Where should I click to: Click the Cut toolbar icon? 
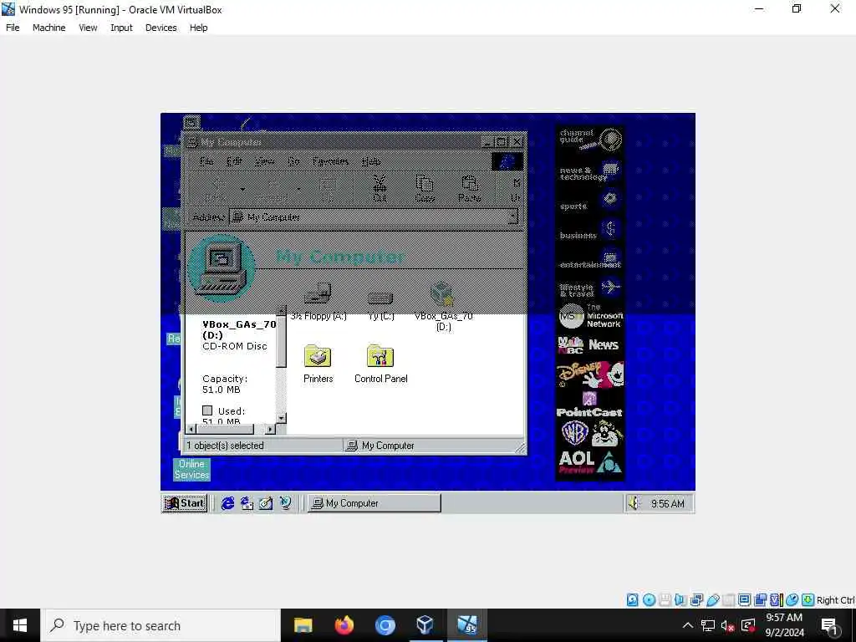tap(380, 188)
